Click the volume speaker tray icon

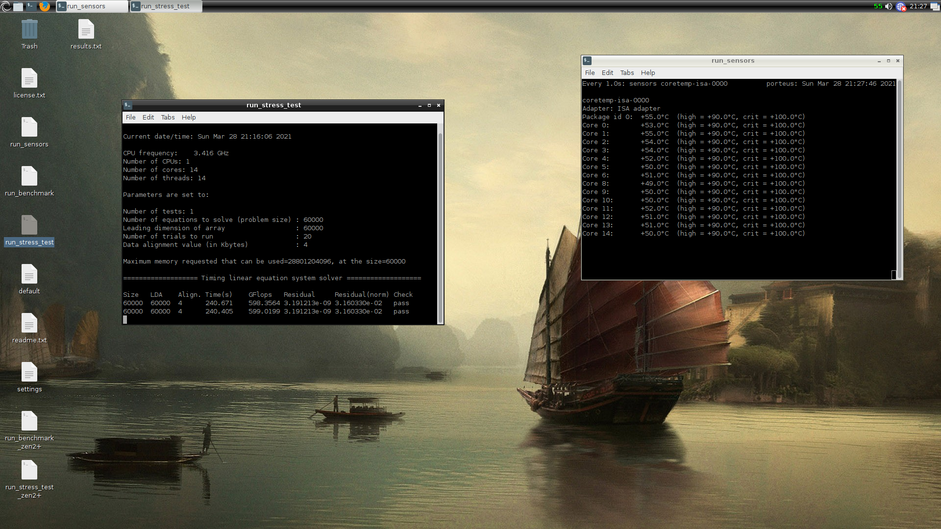(x=889, y=6)
